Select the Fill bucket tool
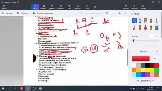The width and height of the screenshot is (162, 91). 156,28
